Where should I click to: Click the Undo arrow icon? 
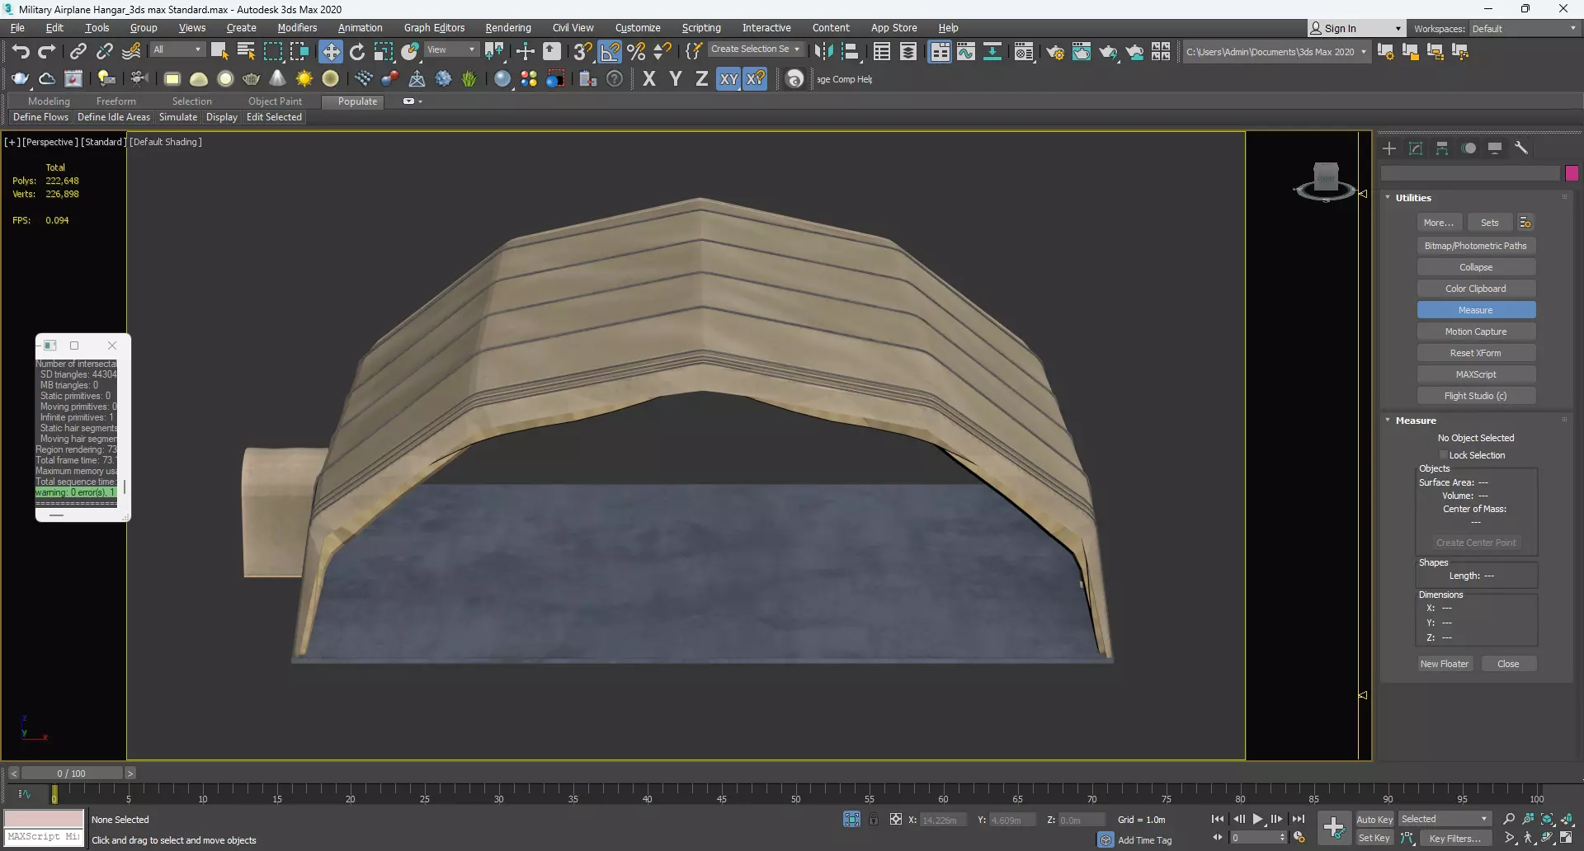[21, 51]
